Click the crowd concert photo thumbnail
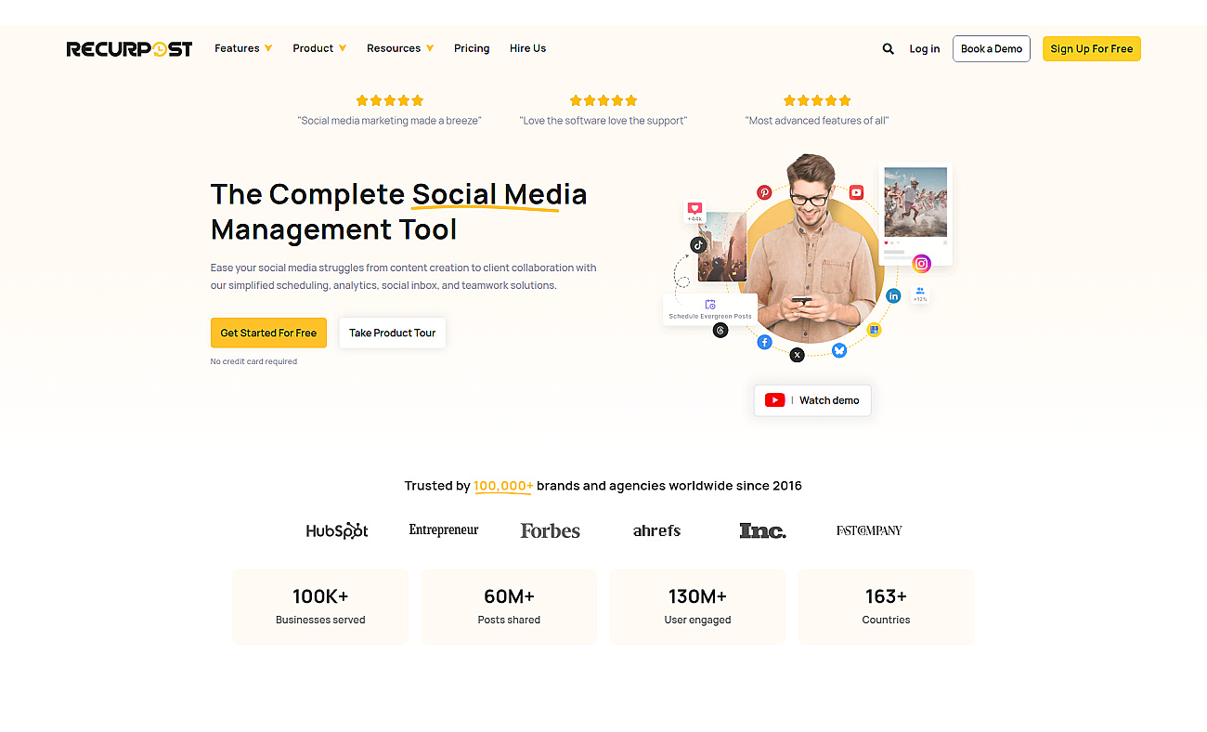 [722, 246]
